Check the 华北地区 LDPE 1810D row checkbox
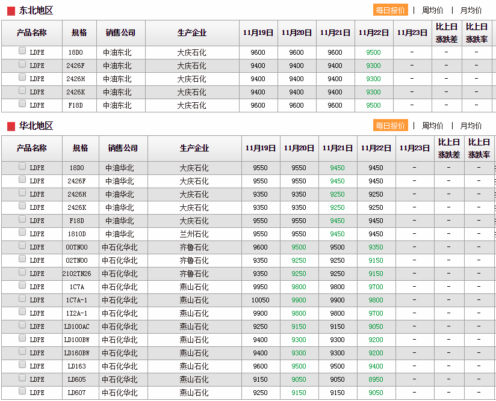496x401 pixels. (x=22, y=232)
